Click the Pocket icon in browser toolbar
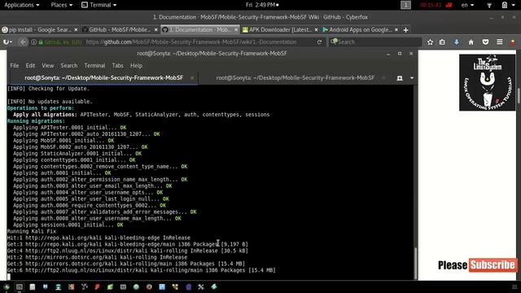Image resolution: width=521 pixels, height=293 pixels. point(485,42)
